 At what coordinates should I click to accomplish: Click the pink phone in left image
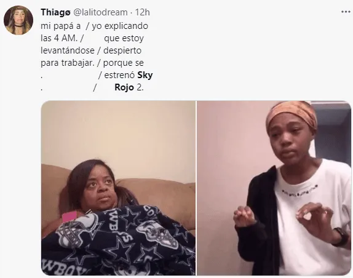click(x=69, y=216)
